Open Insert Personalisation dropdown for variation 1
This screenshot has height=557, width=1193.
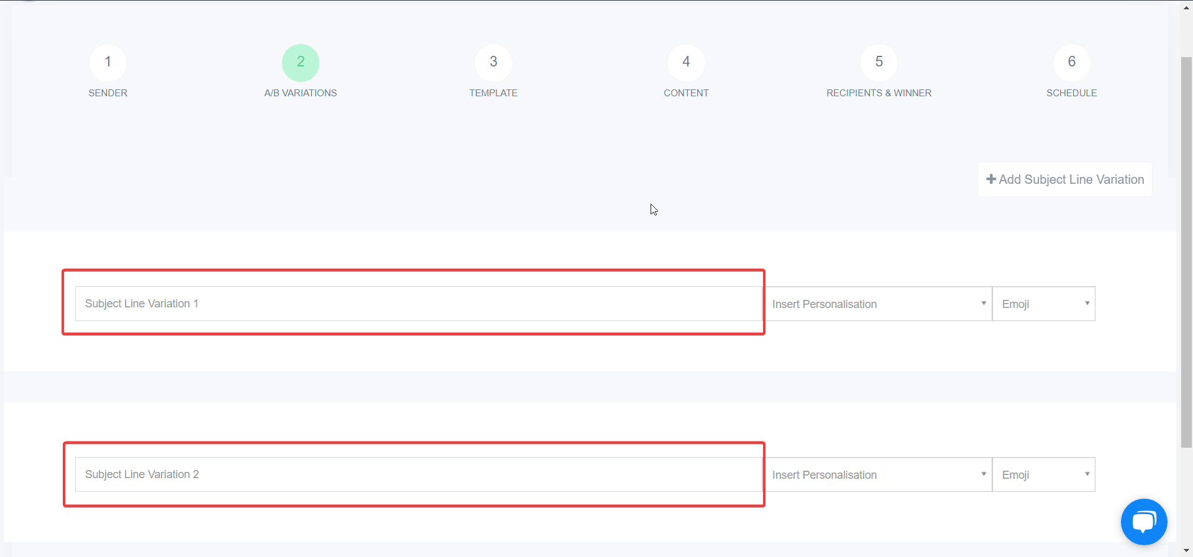(878, 304)
